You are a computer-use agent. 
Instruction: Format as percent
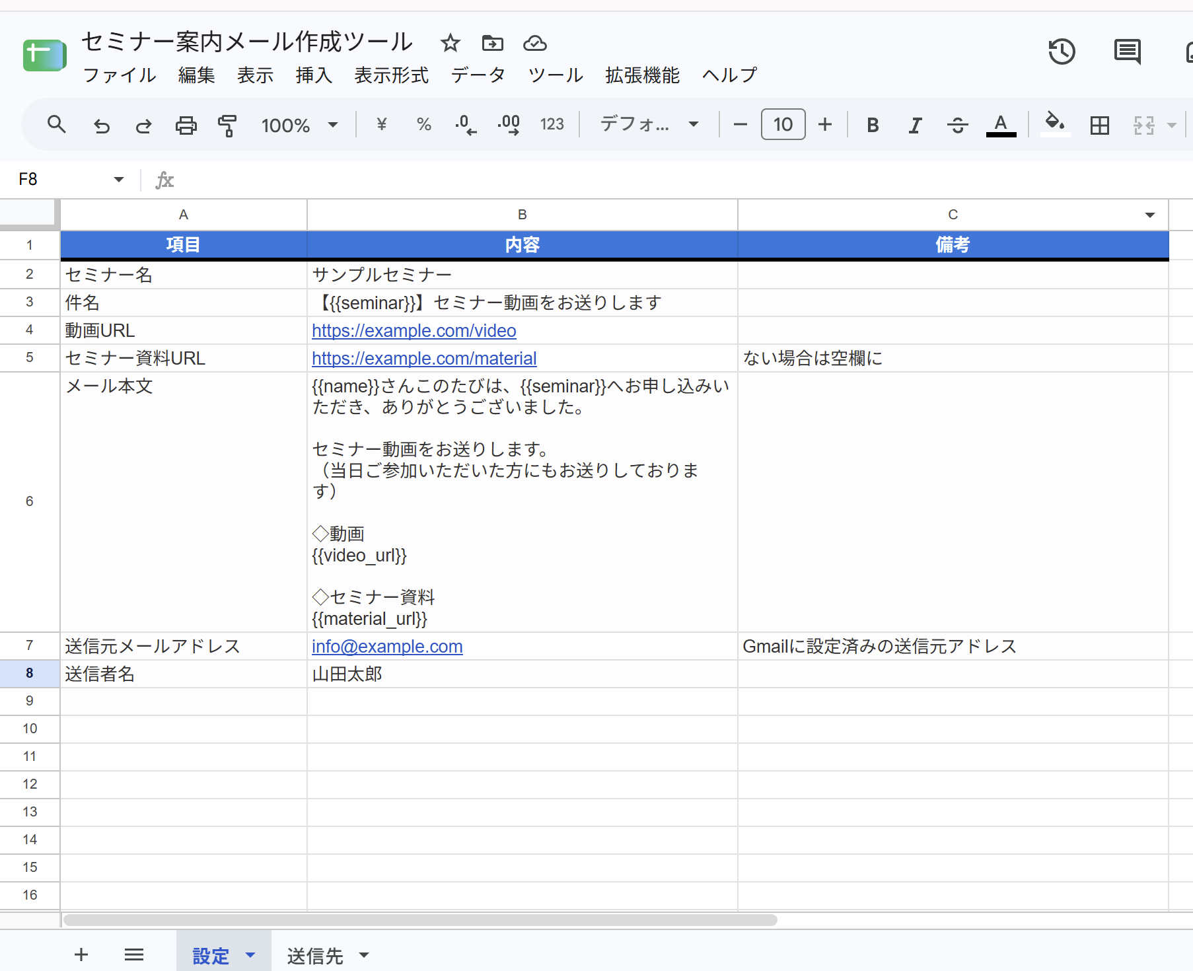click(423, 124)
